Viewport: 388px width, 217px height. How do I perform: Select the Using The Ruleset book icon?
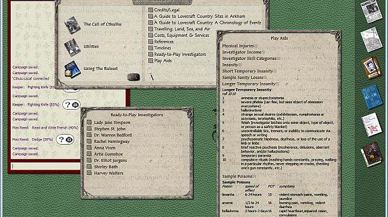[72, 69]
